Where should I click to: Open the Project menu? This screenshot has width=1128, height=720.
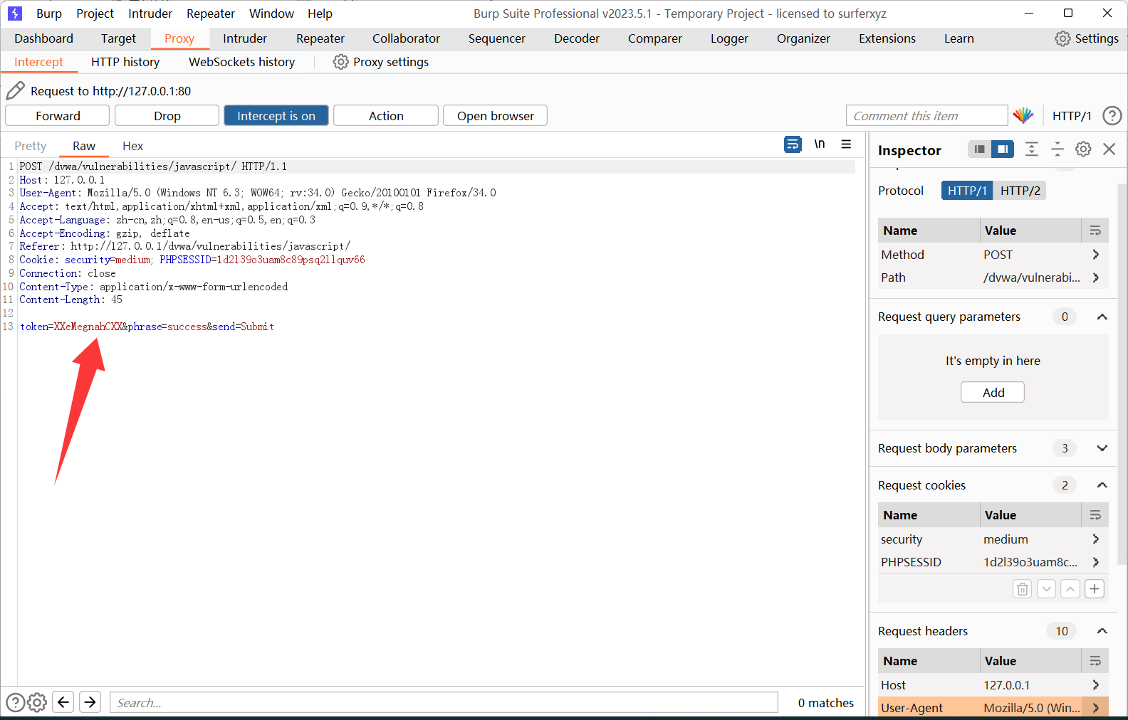(95, 14)
